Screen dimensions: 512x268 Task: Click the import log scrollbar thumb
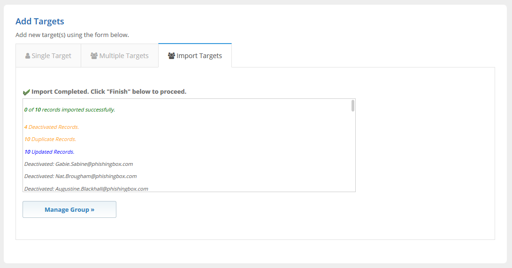coord(352,105)
